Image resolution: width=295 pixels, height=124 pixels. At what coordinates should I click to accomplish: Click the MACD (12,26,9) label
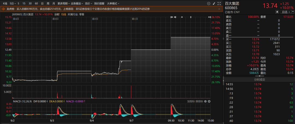[22, 101]
